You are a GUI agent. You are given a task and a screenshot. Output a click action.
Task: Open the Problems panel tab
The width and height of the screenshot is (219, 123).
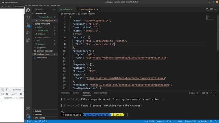65,93
